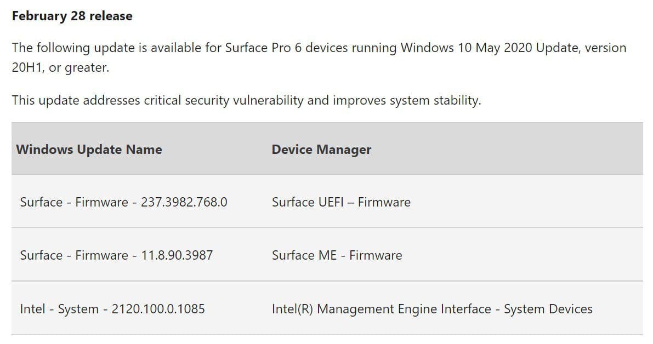Click the words 'improves system stability'

click(x=406, y=100)
